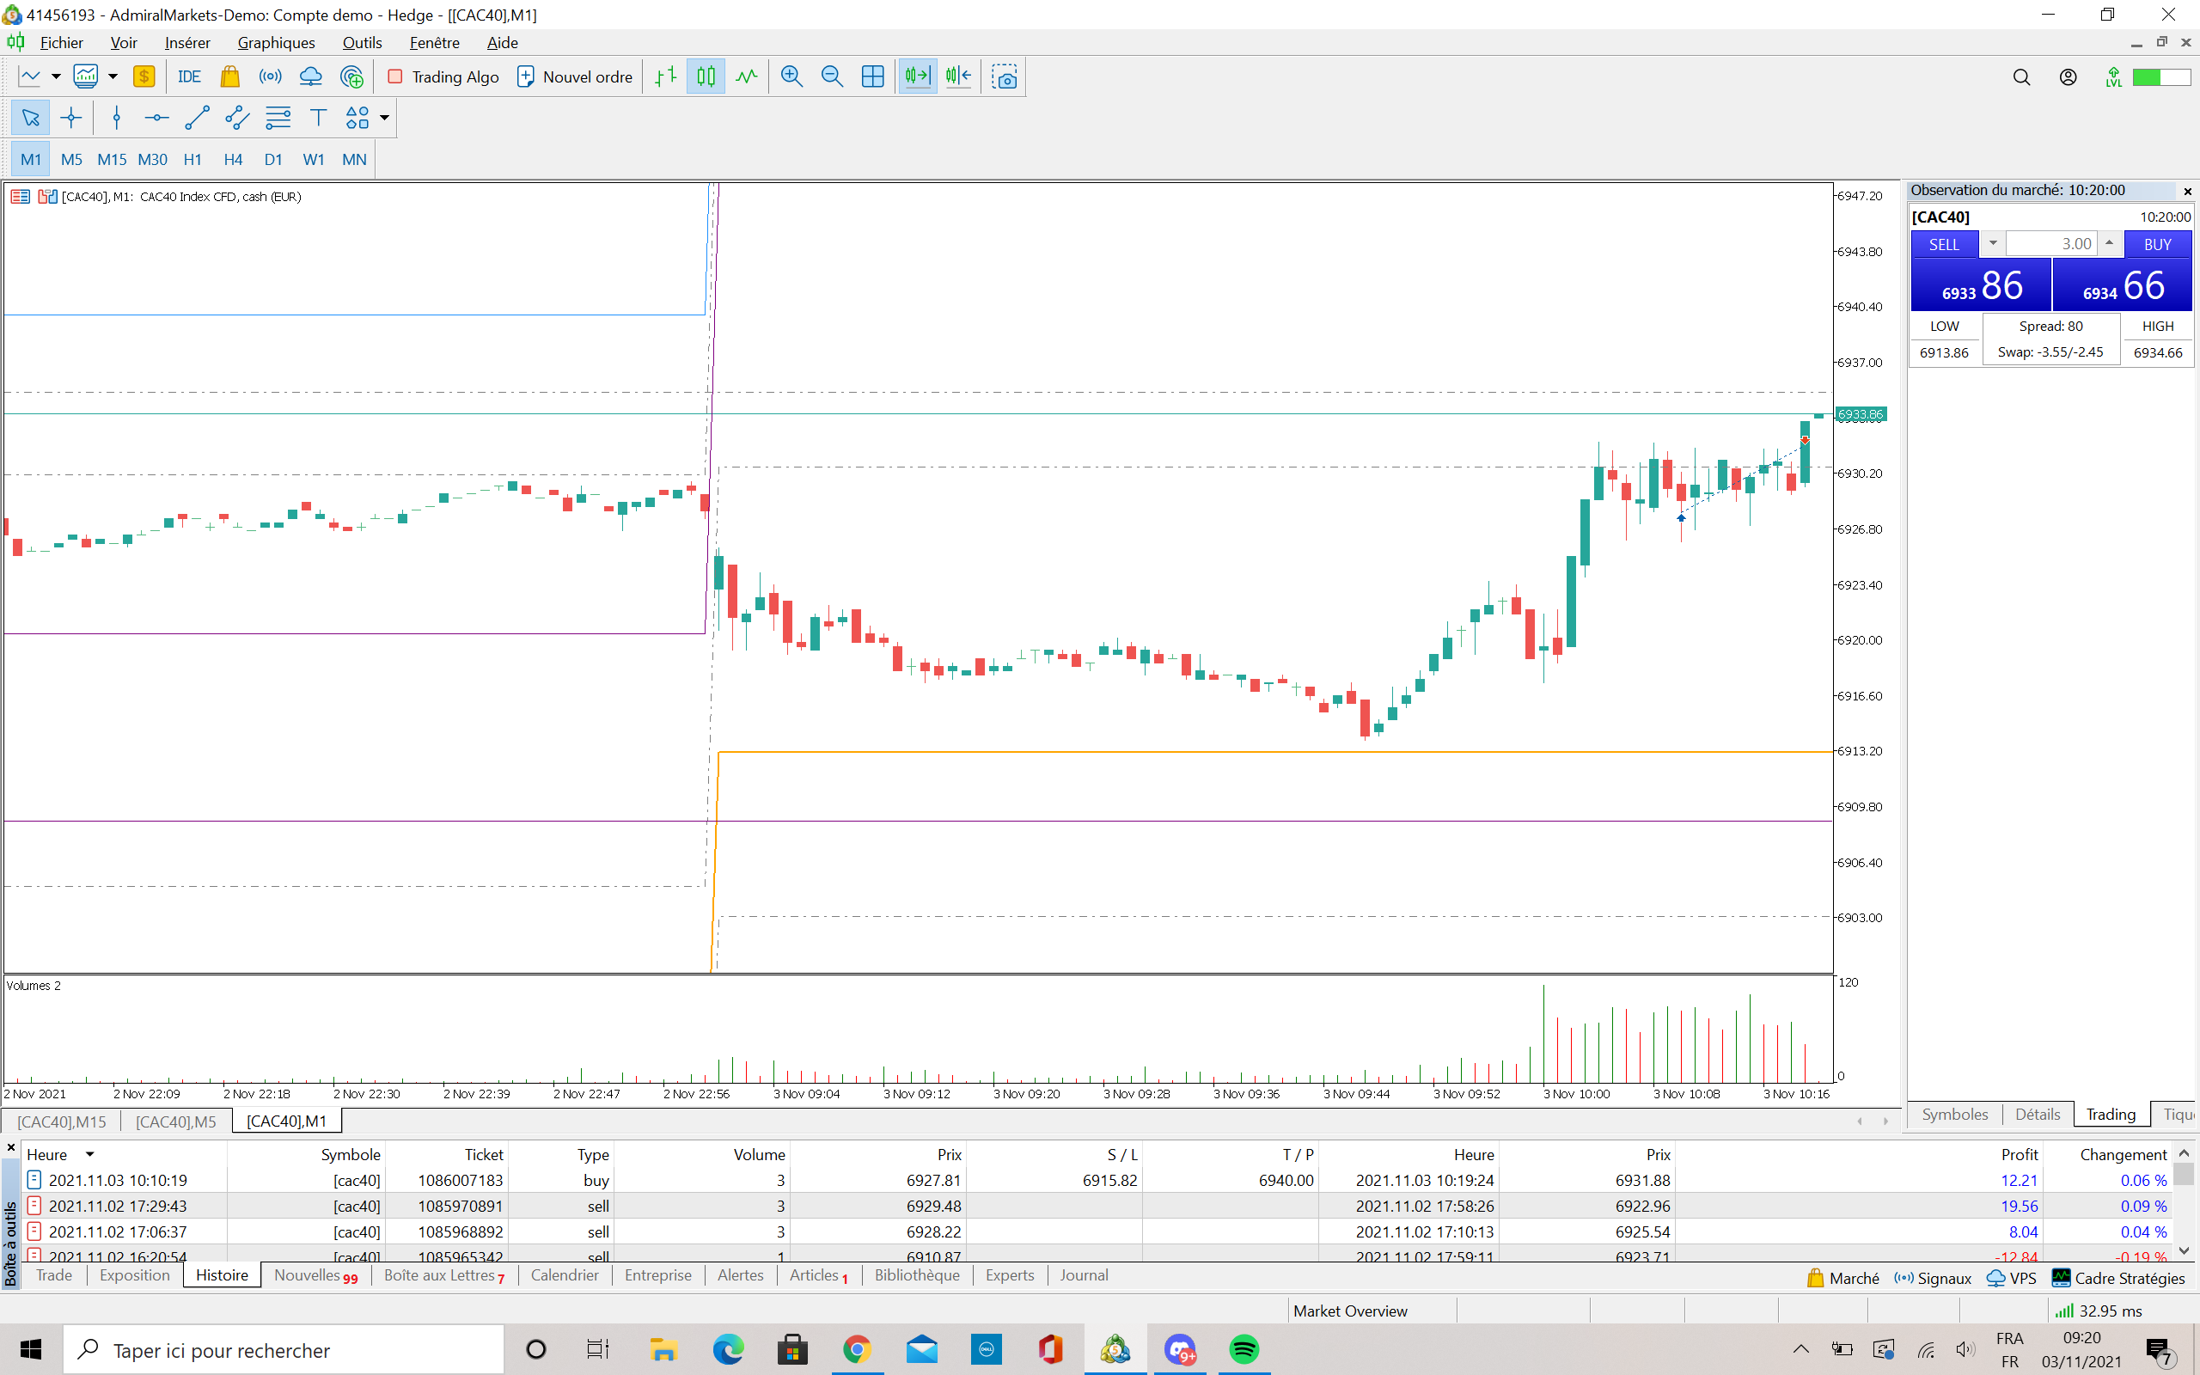This screenshot has width=2200, height=1375.
Task: Open the volume size dropdown arrow
Action: click(x=1992, y=244)
